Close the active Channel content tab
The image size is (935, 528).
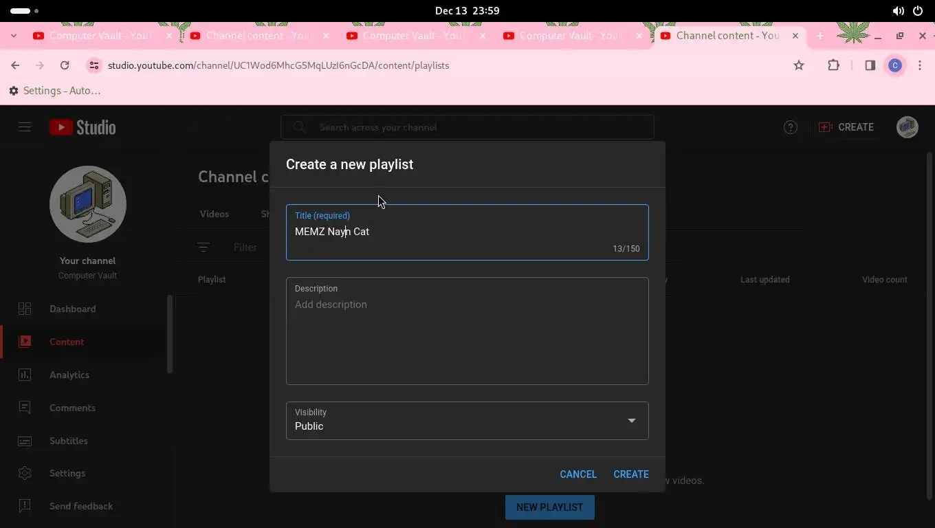tap(795, 36)
